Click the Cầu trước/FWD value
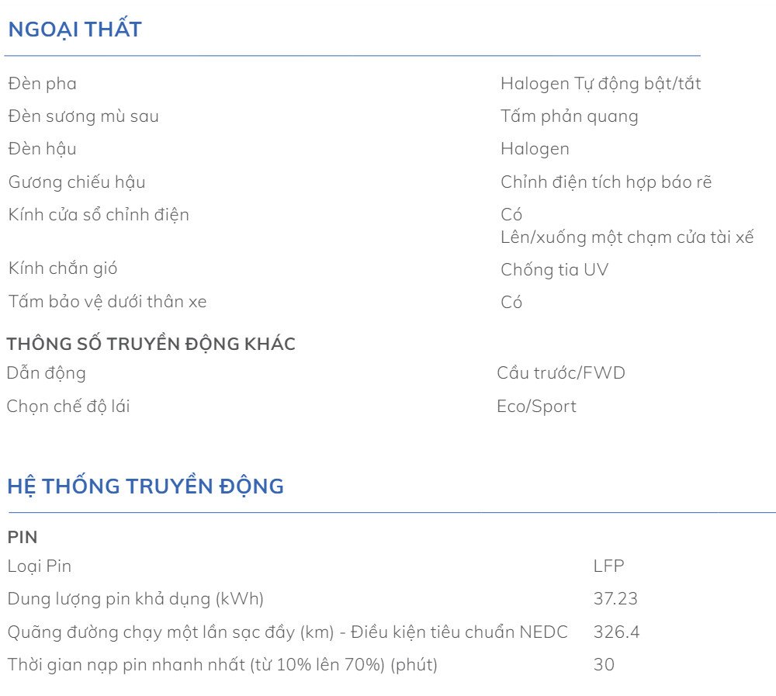The width and height of the screenshot is (776, 696). [x=561, y=373]
